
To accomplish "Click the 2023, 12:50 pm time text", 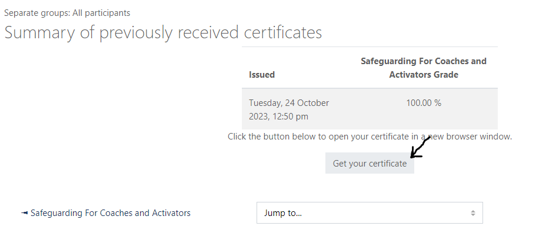I will 278,117.
